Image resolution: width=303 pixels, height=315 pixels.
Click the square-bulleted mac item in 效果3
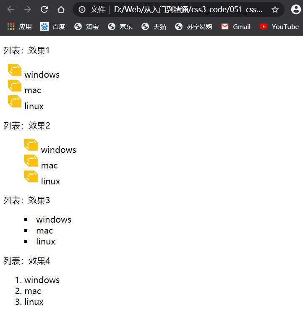pos(44,231)
